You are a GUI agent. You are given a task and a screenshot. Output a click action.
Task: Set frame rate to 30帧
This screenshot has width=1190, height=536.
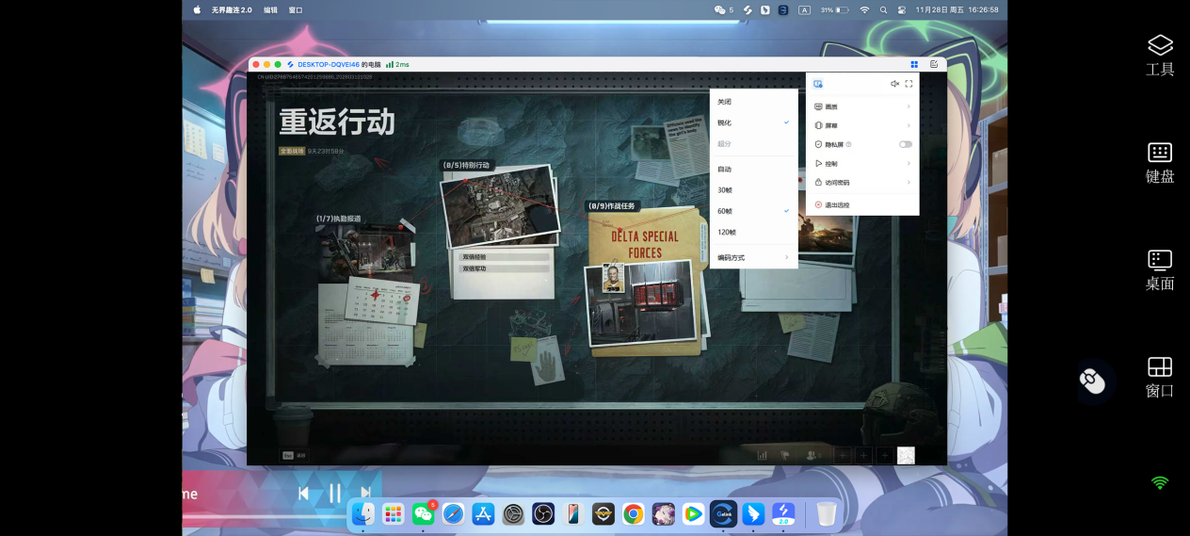[753, 190]
